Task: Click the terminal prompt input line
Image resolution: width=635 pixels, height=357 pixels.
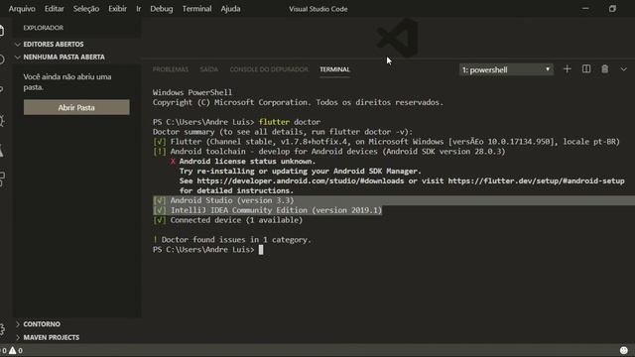Action: click(x=261, y=250)
